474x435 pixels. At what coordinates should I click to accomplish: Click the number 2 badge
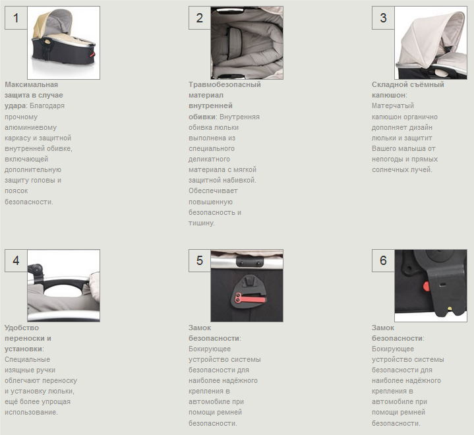[x=200, y=18]
